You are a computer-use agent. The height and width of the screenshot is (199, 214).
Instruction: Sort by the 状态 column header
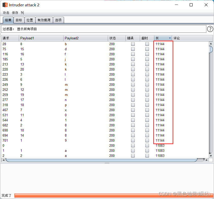click(117, 38)
